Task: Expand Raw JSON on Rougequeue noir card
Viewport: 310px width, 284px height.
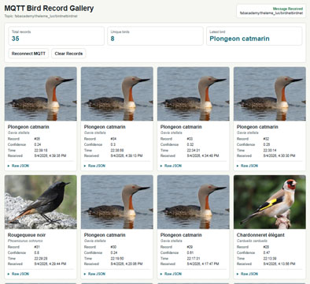Action: 18,274
